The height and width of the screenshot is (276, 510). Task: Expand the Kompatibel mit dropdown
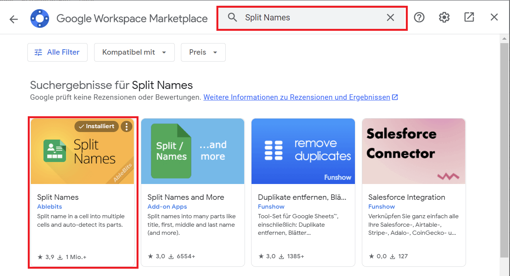[x=134, y=52]
